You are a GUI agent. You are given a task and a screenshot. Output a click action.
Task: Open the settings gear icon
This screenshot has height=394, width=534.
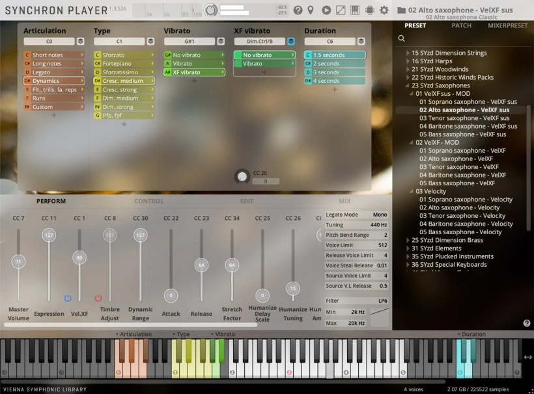point(384,10)
